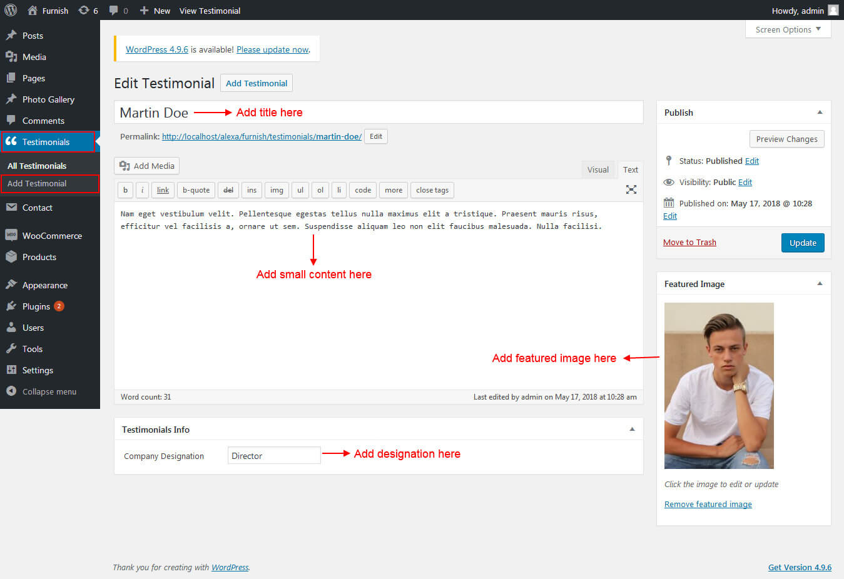Click the WooCommerce sidebar icon
The image size is (844, 579).
click(11, 236)
